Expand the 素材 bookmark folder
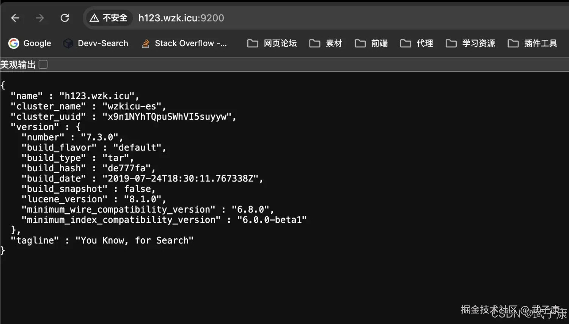569x324 pixels. [x=325, y=43]
